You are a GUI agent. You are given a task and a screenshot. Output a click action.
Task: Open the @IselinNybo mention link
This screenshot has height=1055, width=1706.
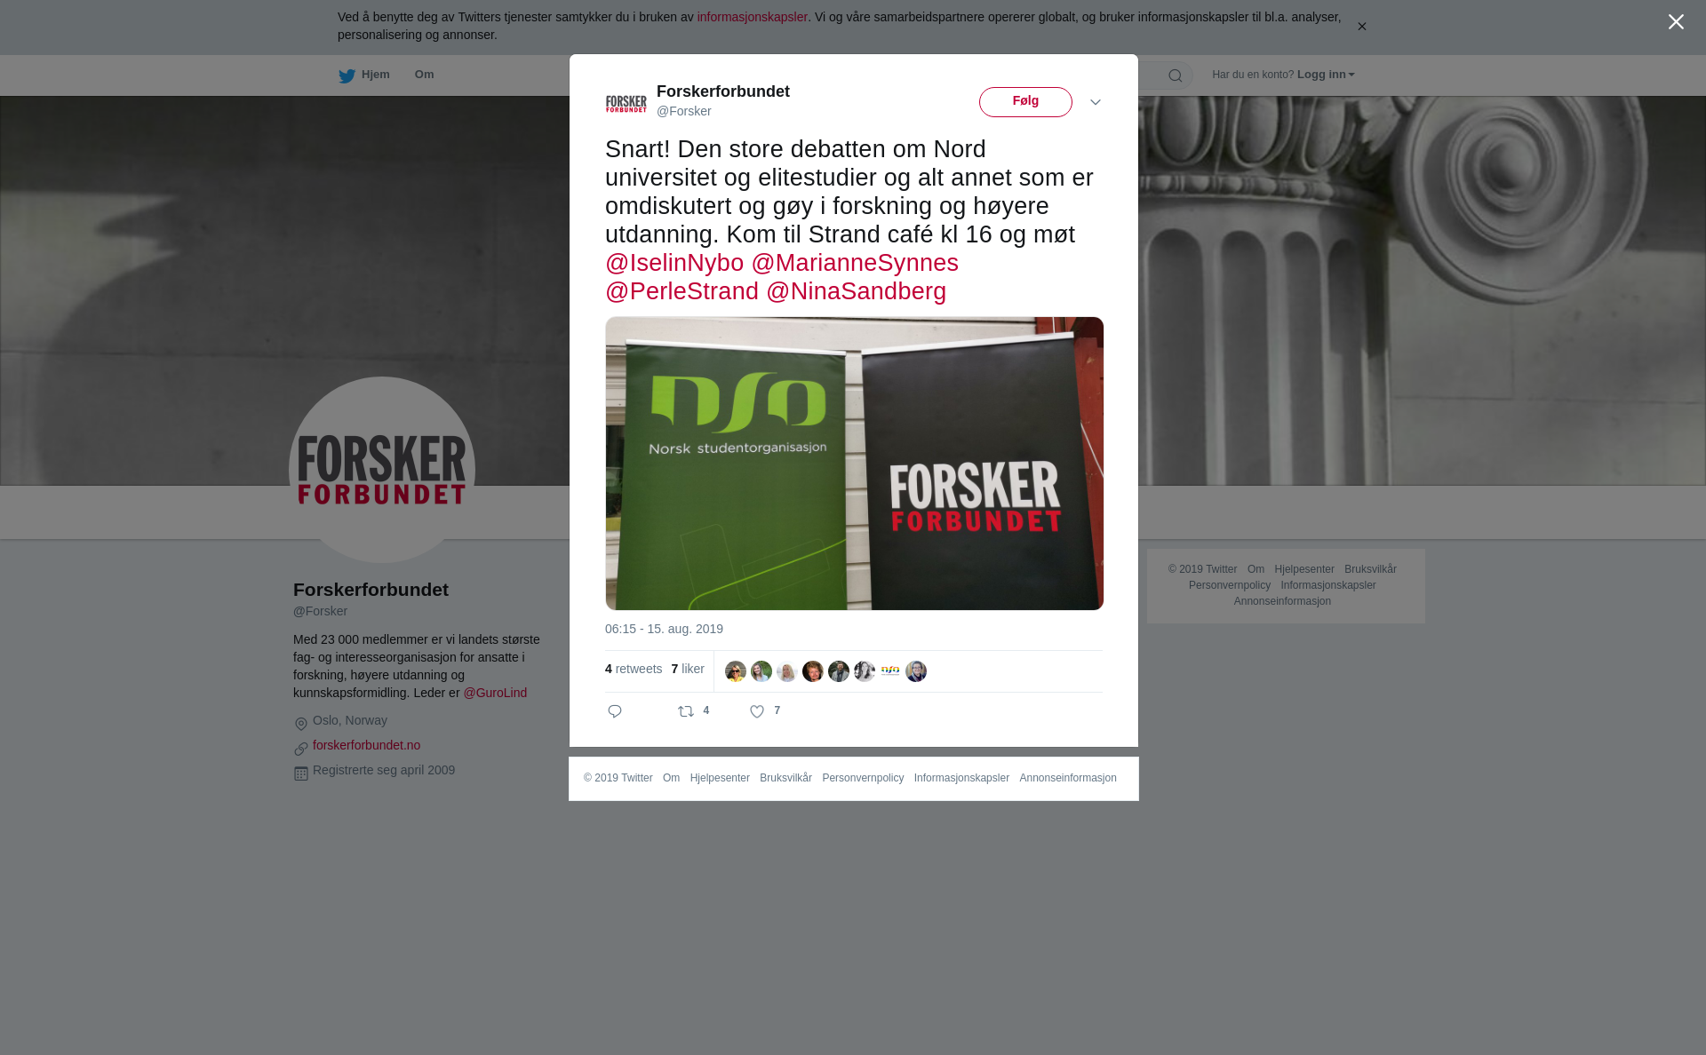pyautogui.click(x=674, y=263)
